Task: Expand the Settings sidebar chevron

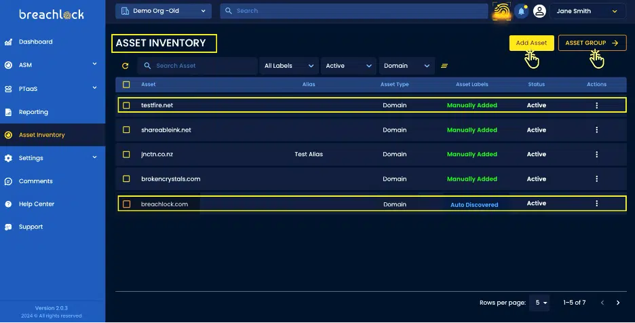Action: point(94,157)
